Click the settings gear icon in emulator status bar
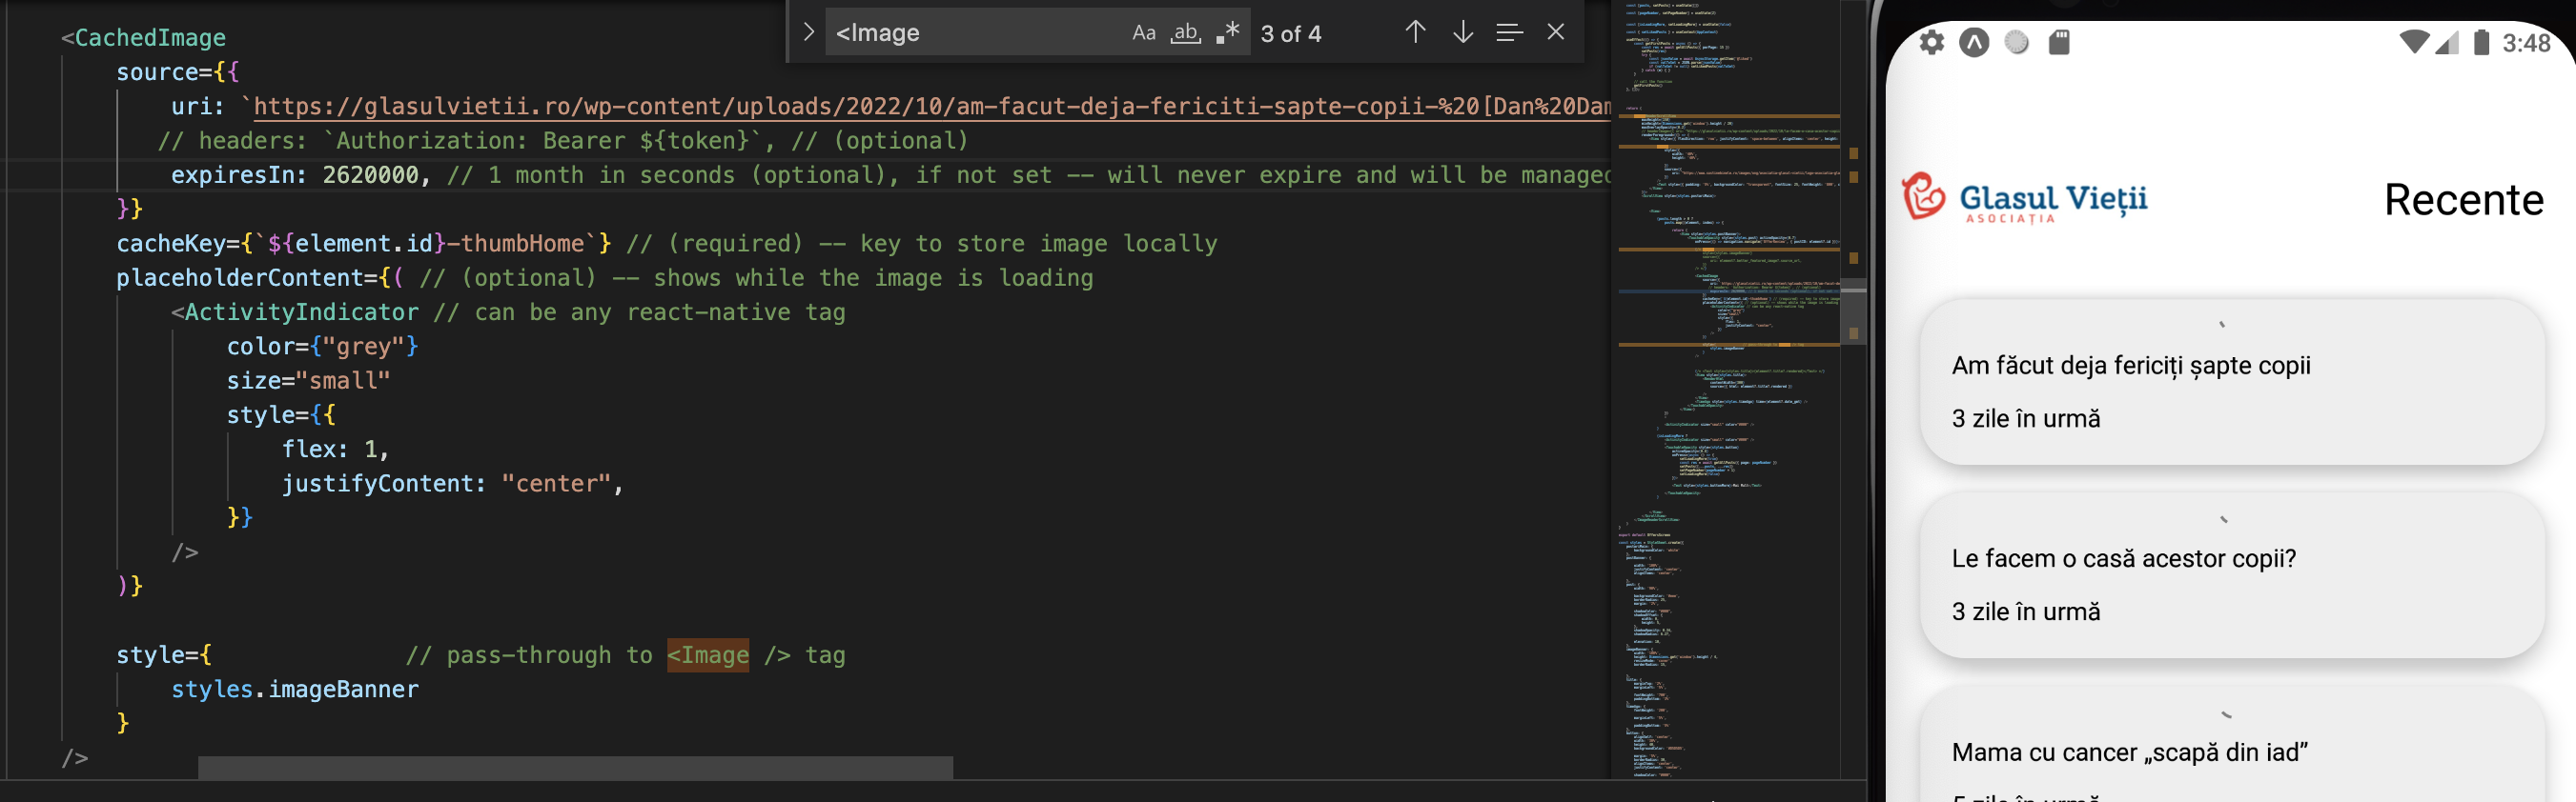Screen dimensions: 2576x802 coord(1931,43)
